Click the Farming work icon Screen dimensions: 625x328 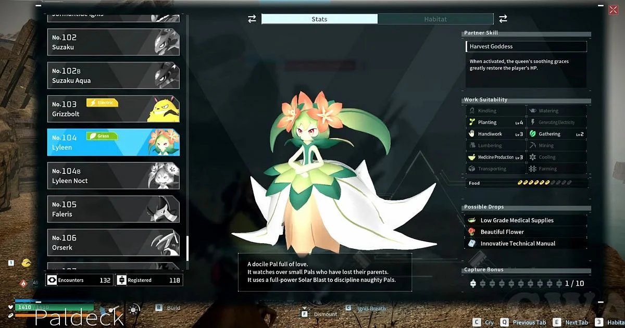[x=533, y=169]
